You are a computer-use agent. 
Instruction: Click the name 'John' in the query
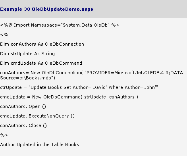click(150, 87)
